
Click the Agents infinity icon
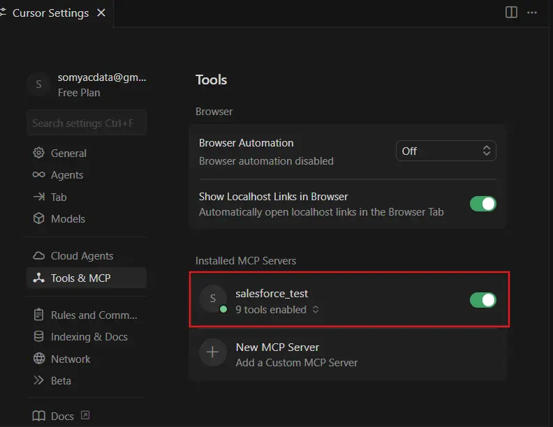point(39,174)
